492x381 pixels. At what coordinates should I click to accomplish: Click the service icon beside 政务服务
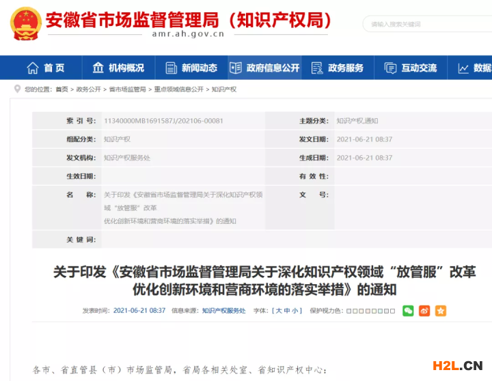317,68
